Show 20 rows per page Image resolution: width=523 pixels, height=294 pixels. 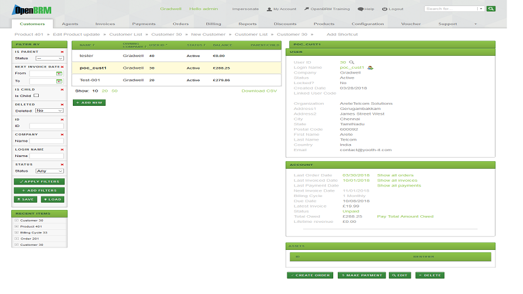[105, 91]
